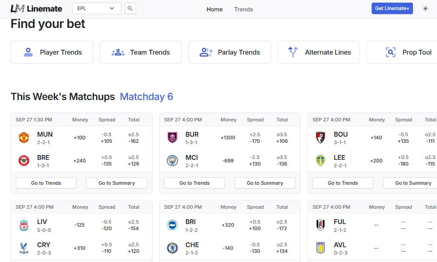Image resolution: width=437 pixels, height=262 pixels.
Task: Click the Linemate logo
Action: [x=36, y=8]
